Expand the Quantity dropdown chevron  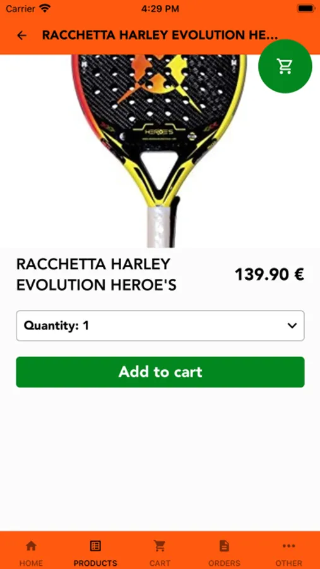pos(292,326)
